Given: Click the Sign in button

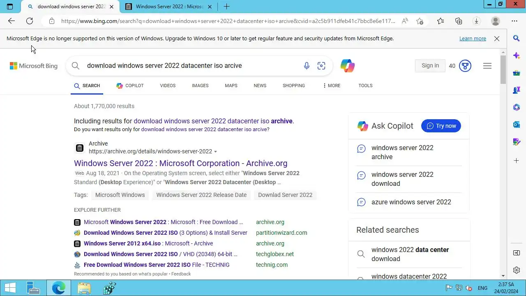Looking at the screenshot, I should tap(430, 66).
